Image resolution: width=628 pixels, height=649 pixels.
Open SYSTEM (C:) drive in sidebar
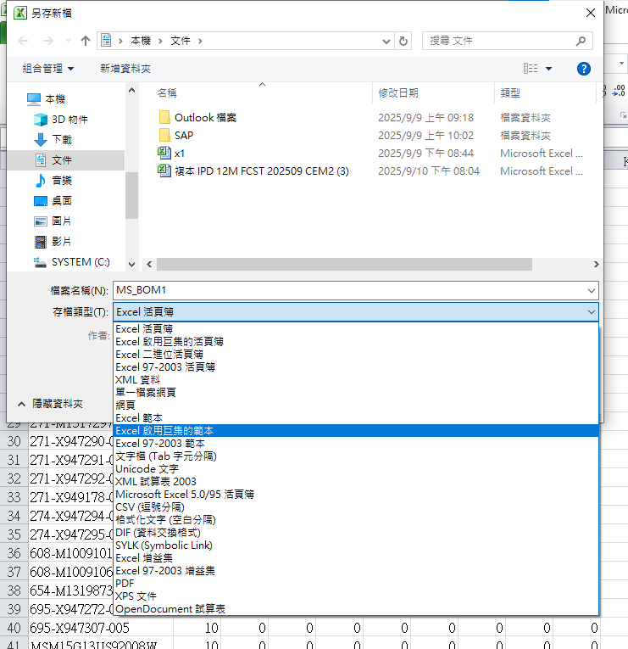coord(81,262)
